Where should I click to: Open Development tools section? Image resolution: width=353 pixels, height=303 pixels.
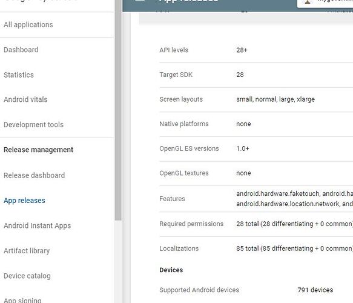(33, 125)
